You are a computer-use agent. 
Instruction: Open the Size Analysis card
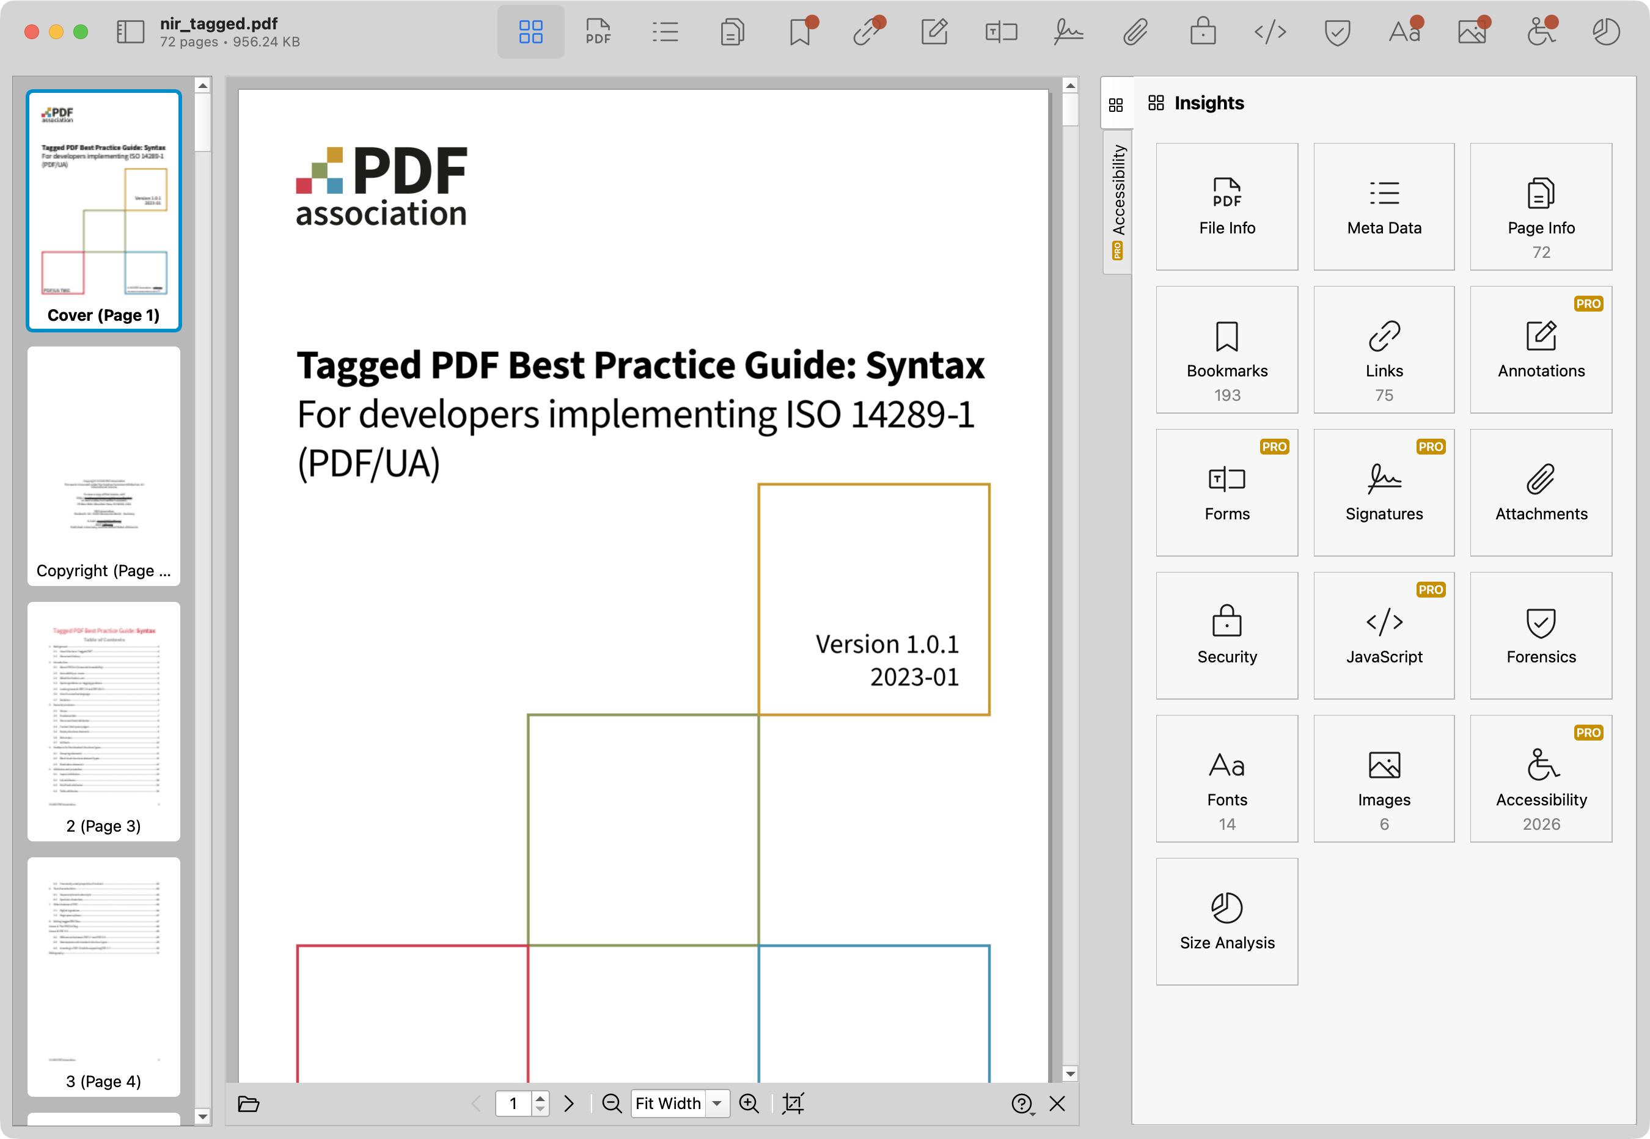point(1226,922)
